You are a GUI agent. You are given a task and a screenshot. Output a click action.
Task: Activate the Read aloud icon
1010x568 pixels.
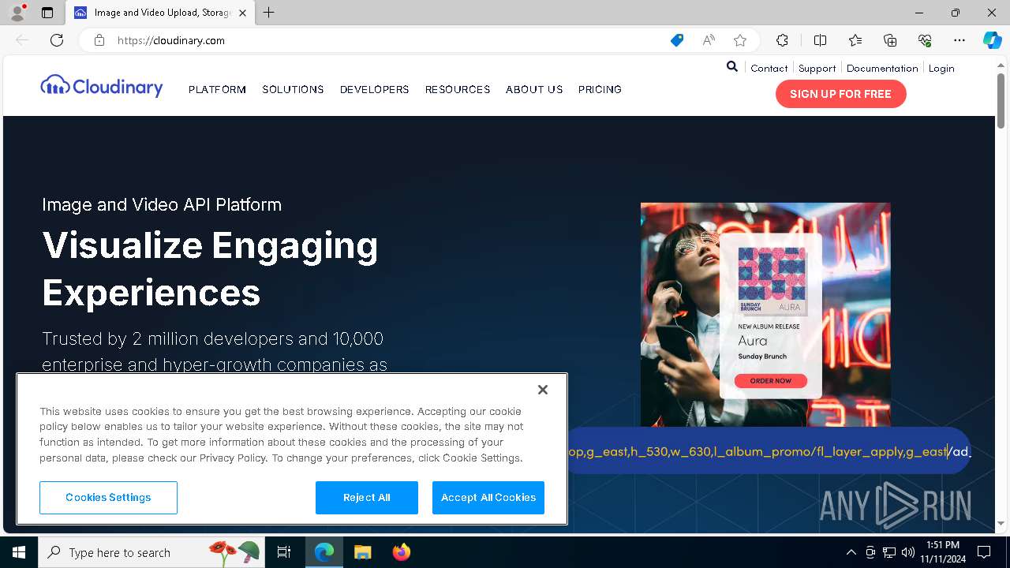(709, 40)
